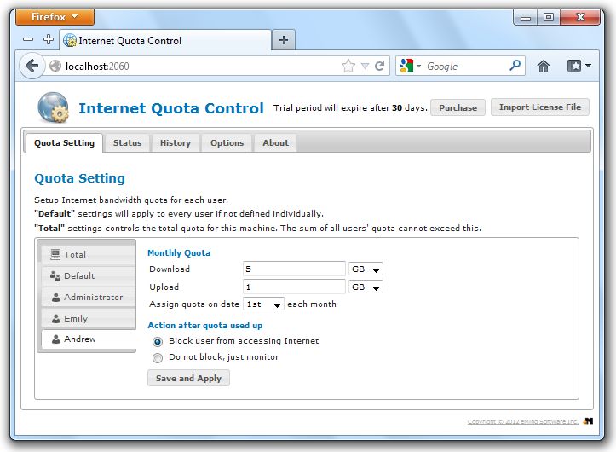Click the Upload quota input field

click(x=294, y=287)
